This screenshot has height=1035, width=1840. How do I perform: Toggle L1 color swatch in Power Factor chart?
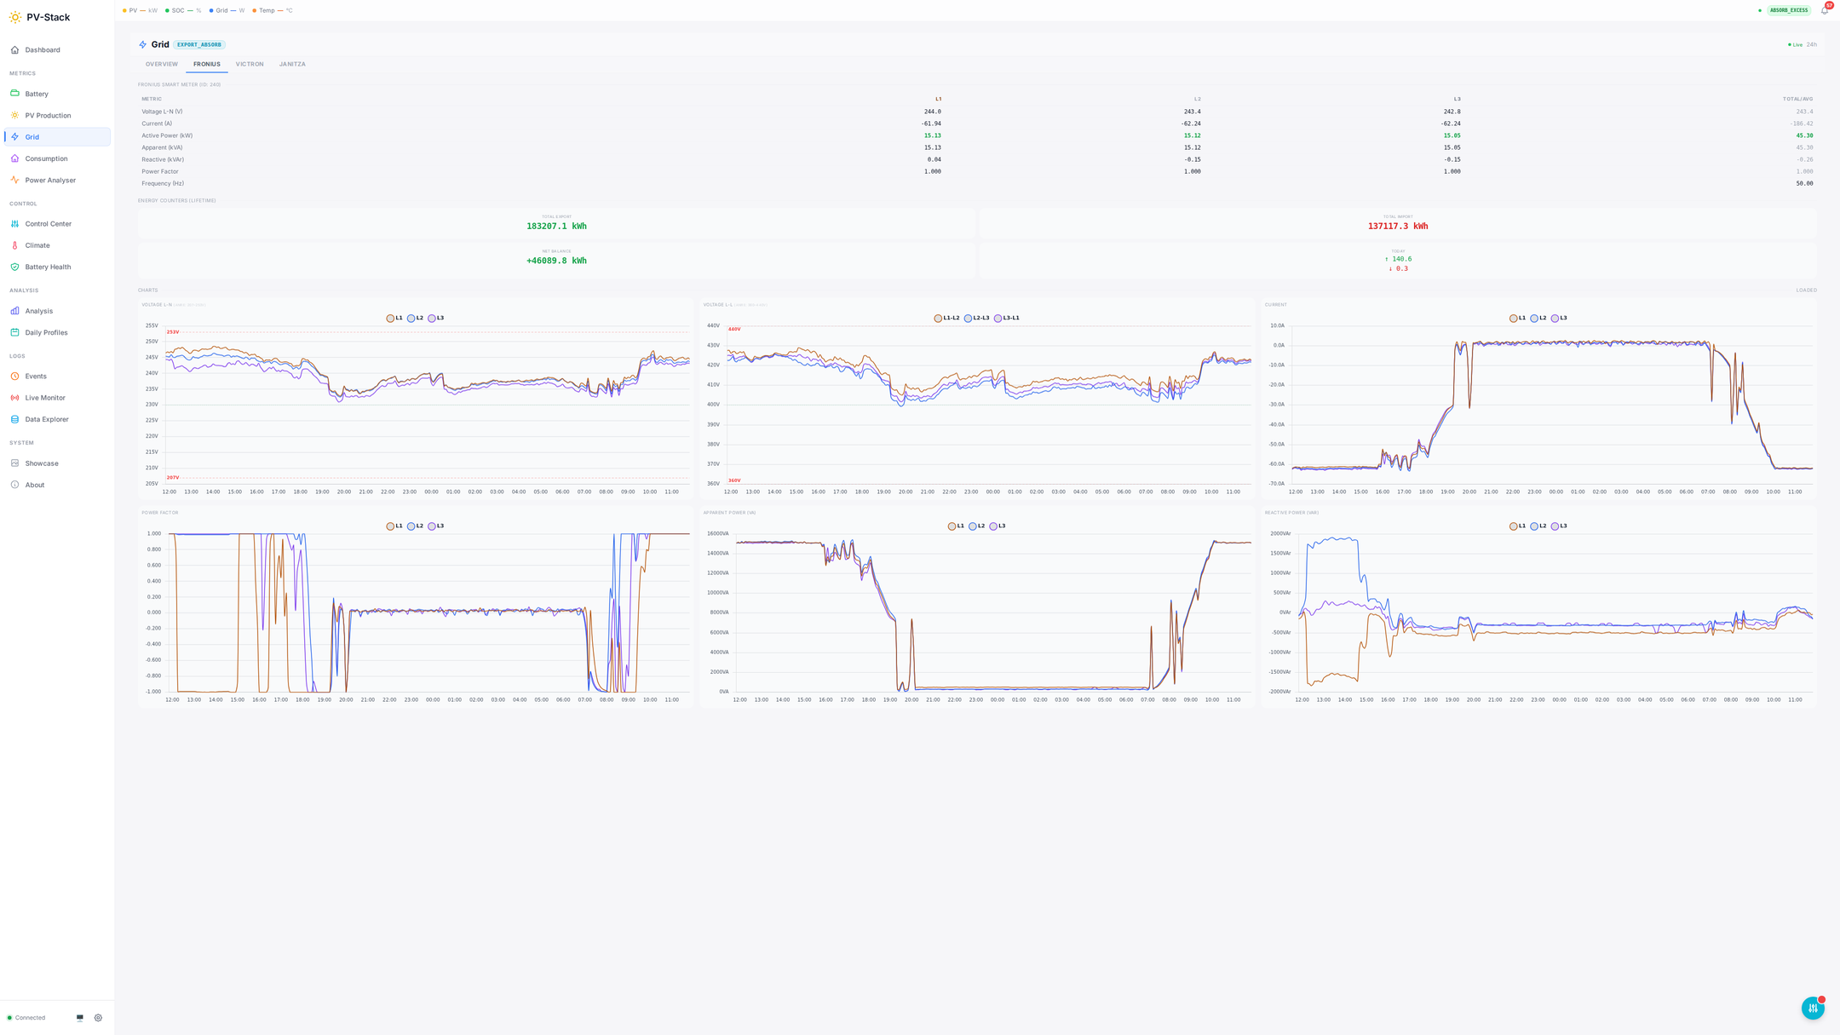390,526
